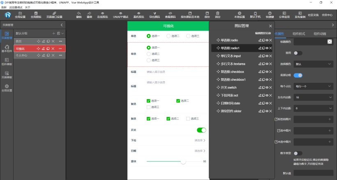Hide the 开关:switch layer with eye icon
Viewport: 337px width, 180px height.
[267, 87]
